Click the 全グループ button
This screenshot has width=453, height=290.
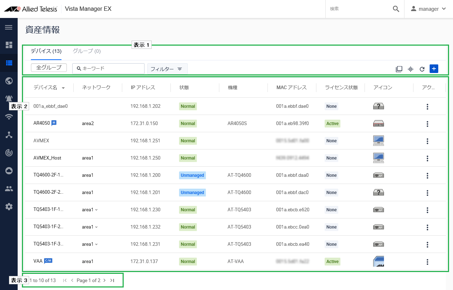coord(49,68)
